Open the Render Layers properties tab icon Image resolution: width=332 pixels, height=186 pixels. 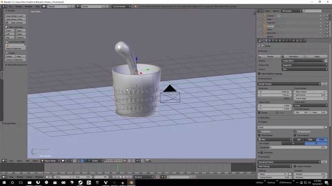[270, 40]
